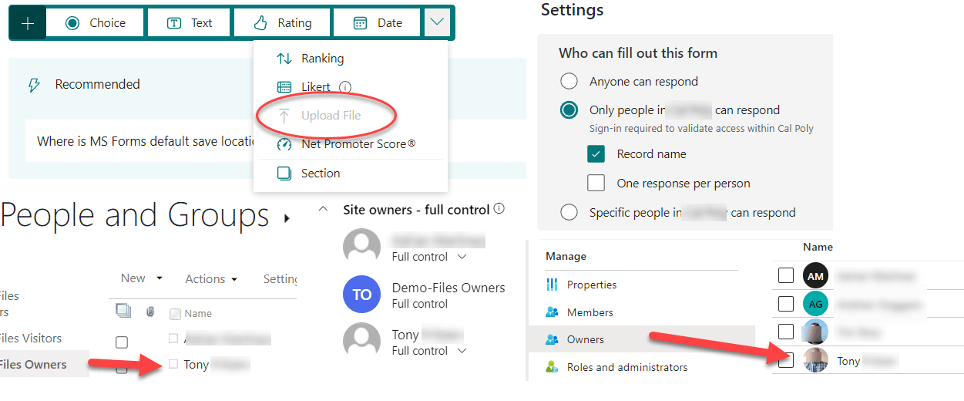Click the recommended MS Forms save location question
This screenshot has height=401, width=964.
click(146, 141)
